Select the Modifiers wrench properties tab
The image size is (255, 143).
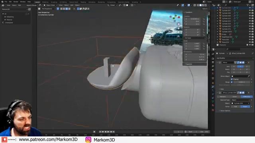pyautogui.click(x=213, y=87)
